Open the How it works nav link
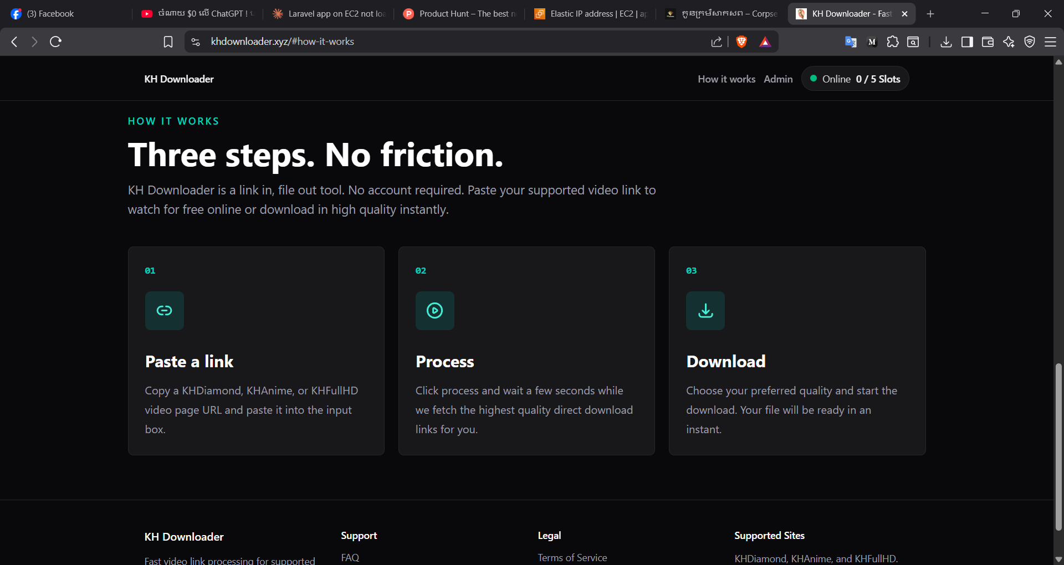This screenshot has width=1064, height=565. (x=727, y=79)
